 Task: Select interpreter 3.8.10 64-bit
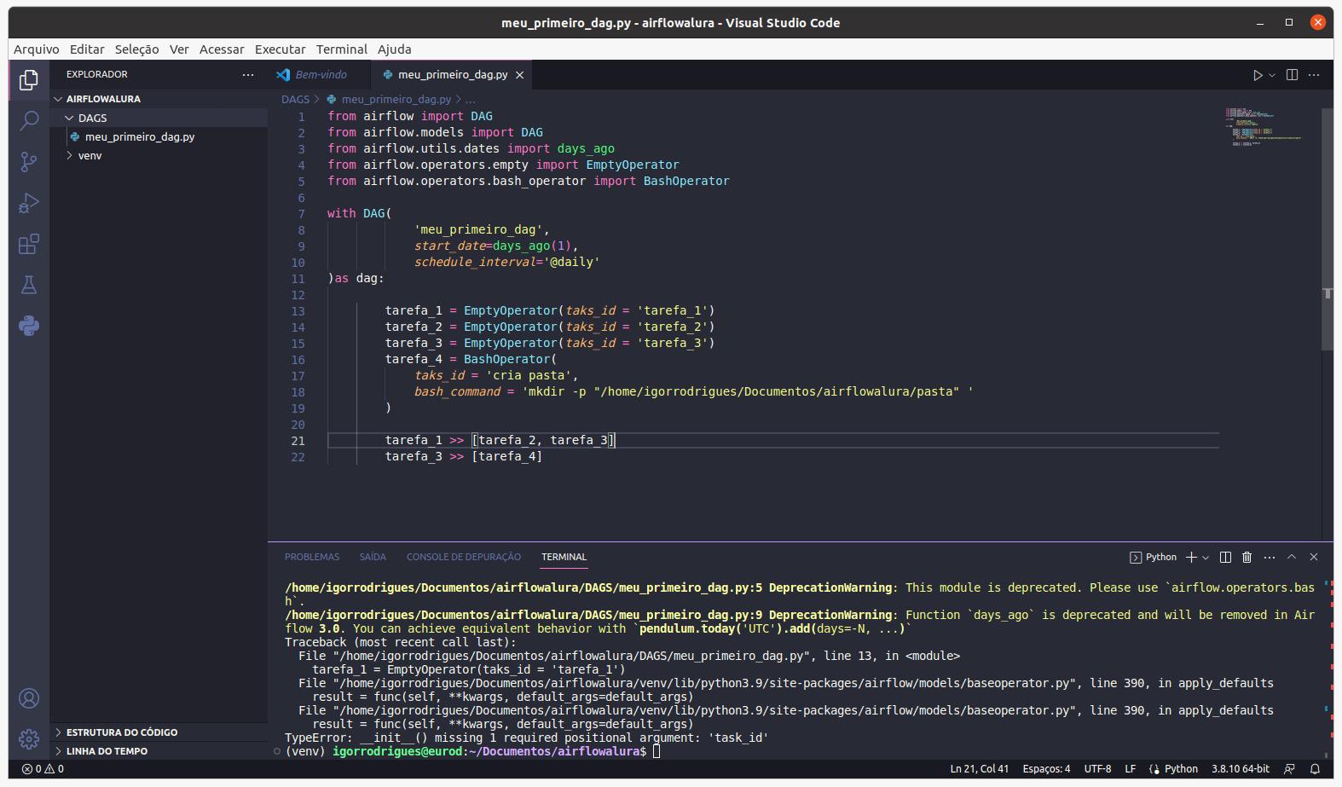pos(1241,769)
